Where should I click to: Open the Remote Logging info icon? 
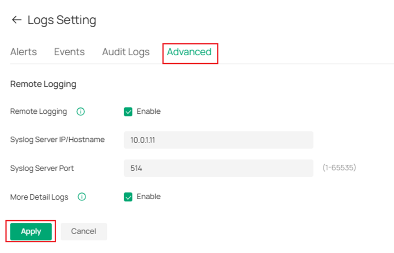tap(80, 111)
